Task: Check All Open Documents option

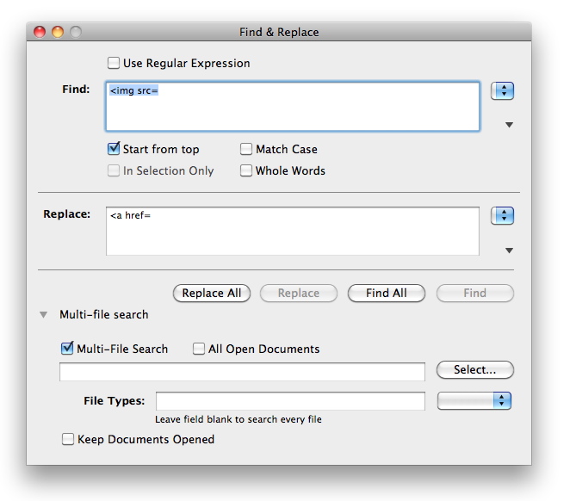Action: [x=199, y=349]
